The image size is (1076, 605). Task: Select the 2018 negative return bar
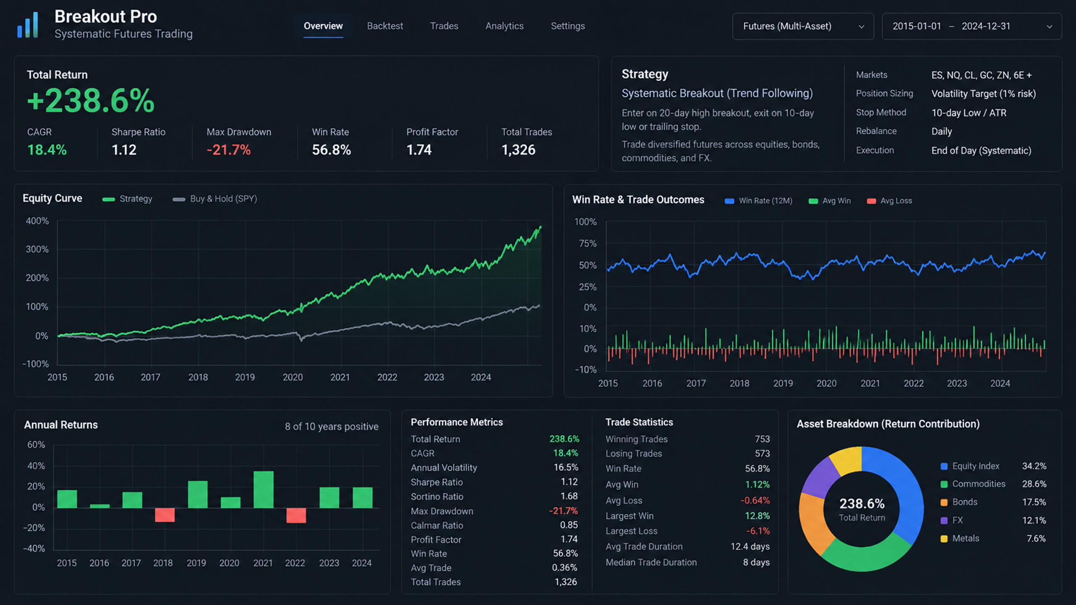click(x=165, y=515)
